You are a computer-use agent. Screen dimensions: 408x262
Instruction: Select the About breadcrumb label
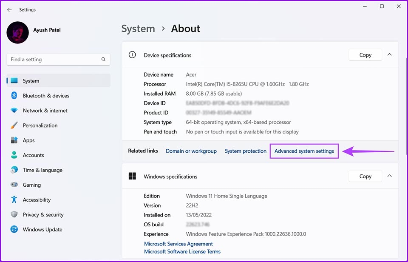[x=186, y=28]
